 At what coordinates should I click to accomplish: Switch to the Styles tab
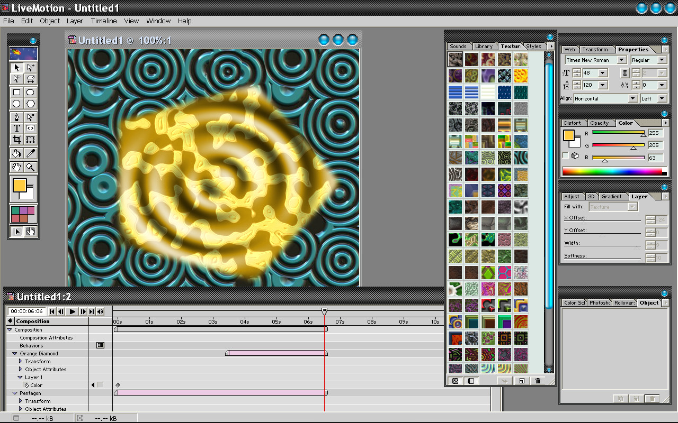pos(533,47)
